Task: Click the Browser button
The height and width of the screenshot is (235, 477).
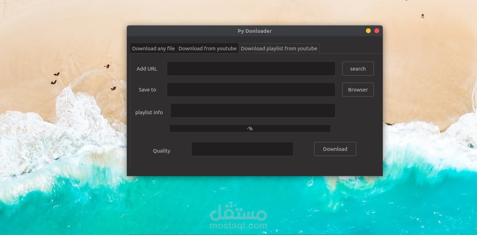Action: (358, 90)
